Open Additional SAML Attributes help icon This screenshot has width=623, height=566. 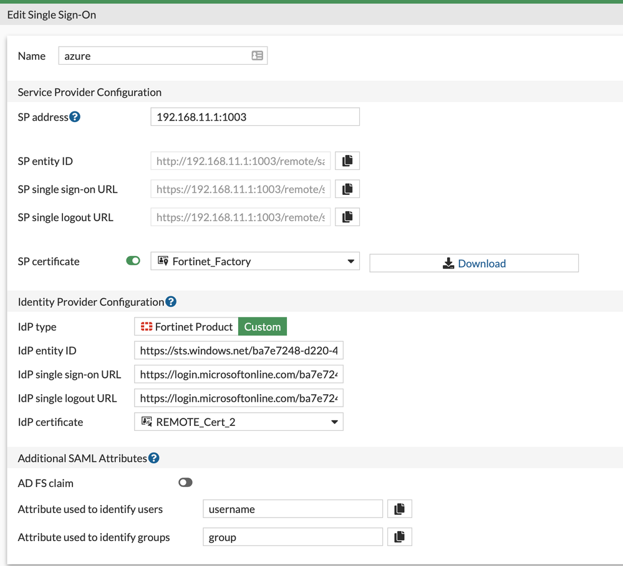153,458
